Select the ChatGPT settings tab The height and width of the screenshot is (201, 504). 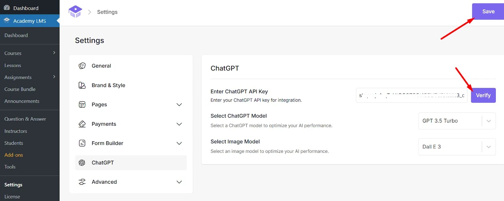[x=131, y=163]
